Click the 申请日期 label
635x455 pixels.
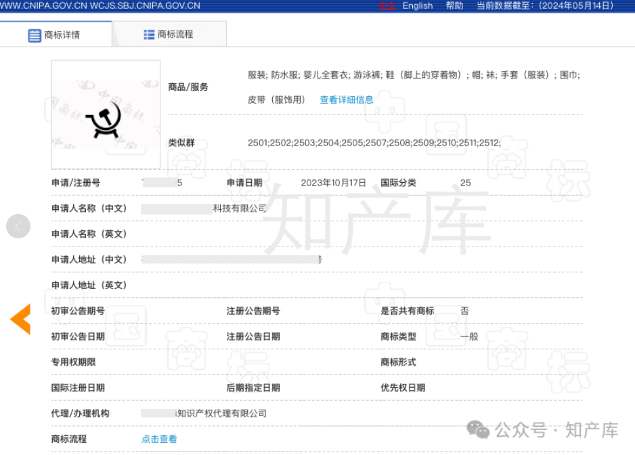244,183
